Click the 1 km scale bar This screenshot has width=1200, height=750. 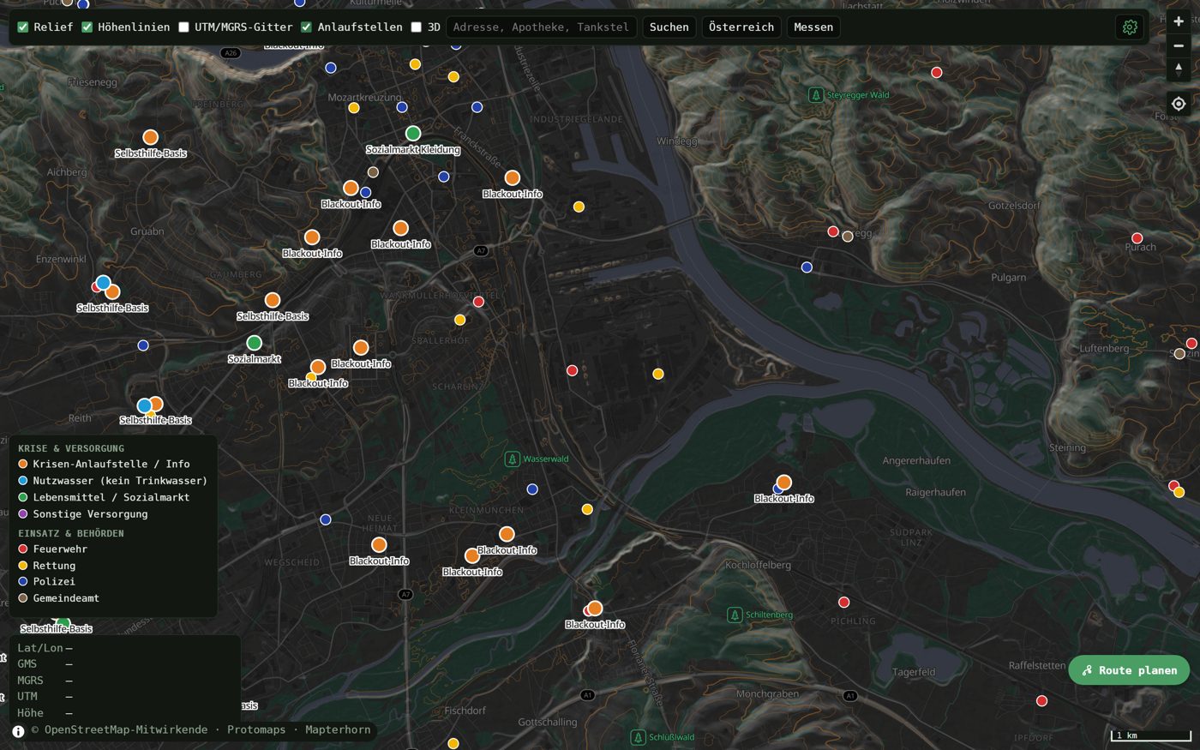coord(1151,735)
